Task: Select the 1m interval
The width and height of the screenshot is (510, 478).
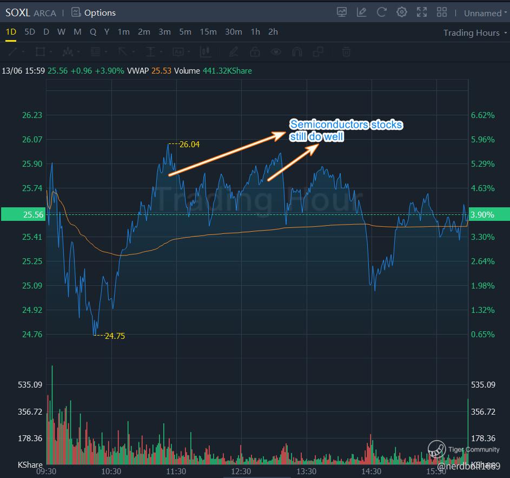Action: (x=124, y=32)
